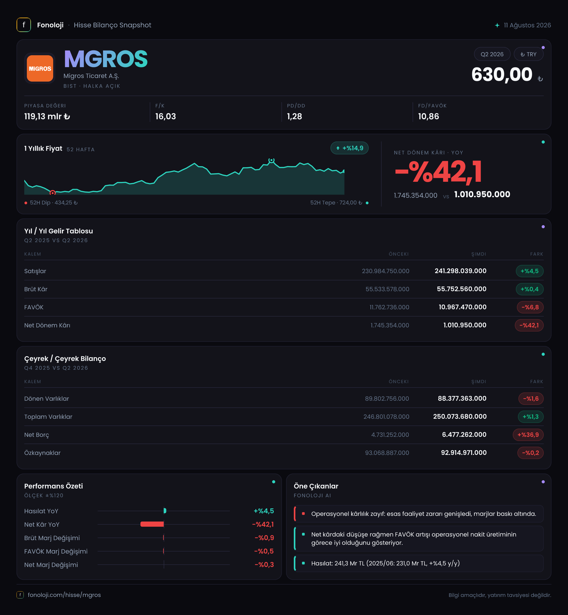Click the 52H Tepe 724,00 label
The width and height of the screenshot is (568, 615).
tap(336, 202)
